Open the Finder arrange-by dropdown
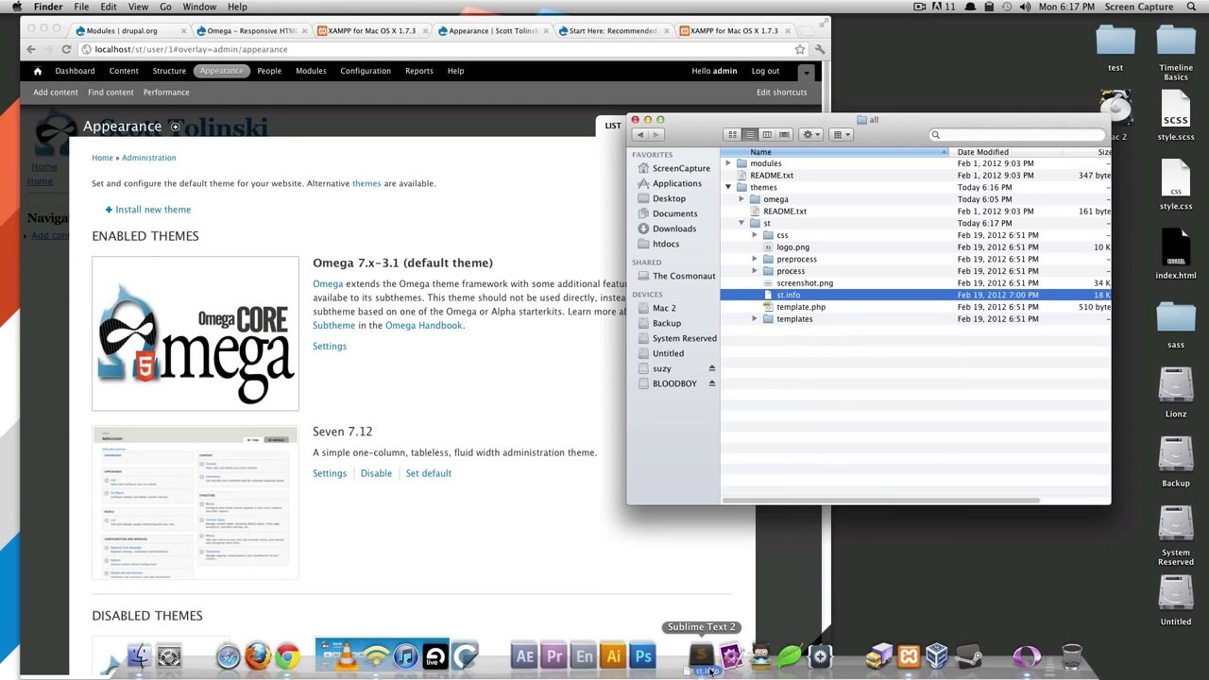Screen dimensions: 1209x680 pos(841,134)
